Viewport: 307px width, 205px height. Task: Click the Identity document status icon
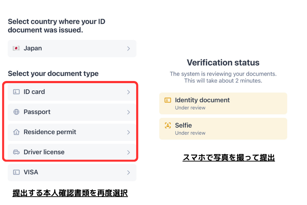[x=168, y=100]
